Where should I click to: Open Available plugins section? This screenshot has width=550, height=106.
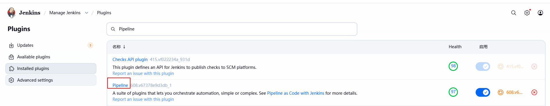[51, 57]
